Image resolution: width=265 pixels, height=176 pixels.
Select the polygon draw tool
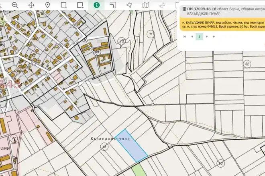coord(129,5)
